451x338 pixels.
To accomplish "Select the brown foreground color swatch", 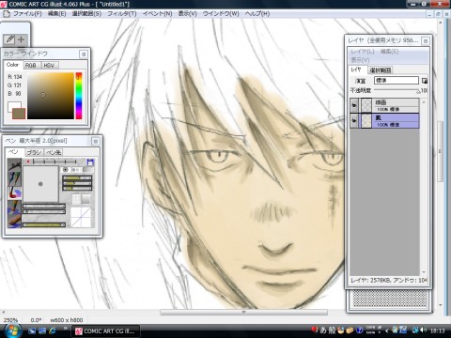I will pyautogui.click(x=19, y=114).
